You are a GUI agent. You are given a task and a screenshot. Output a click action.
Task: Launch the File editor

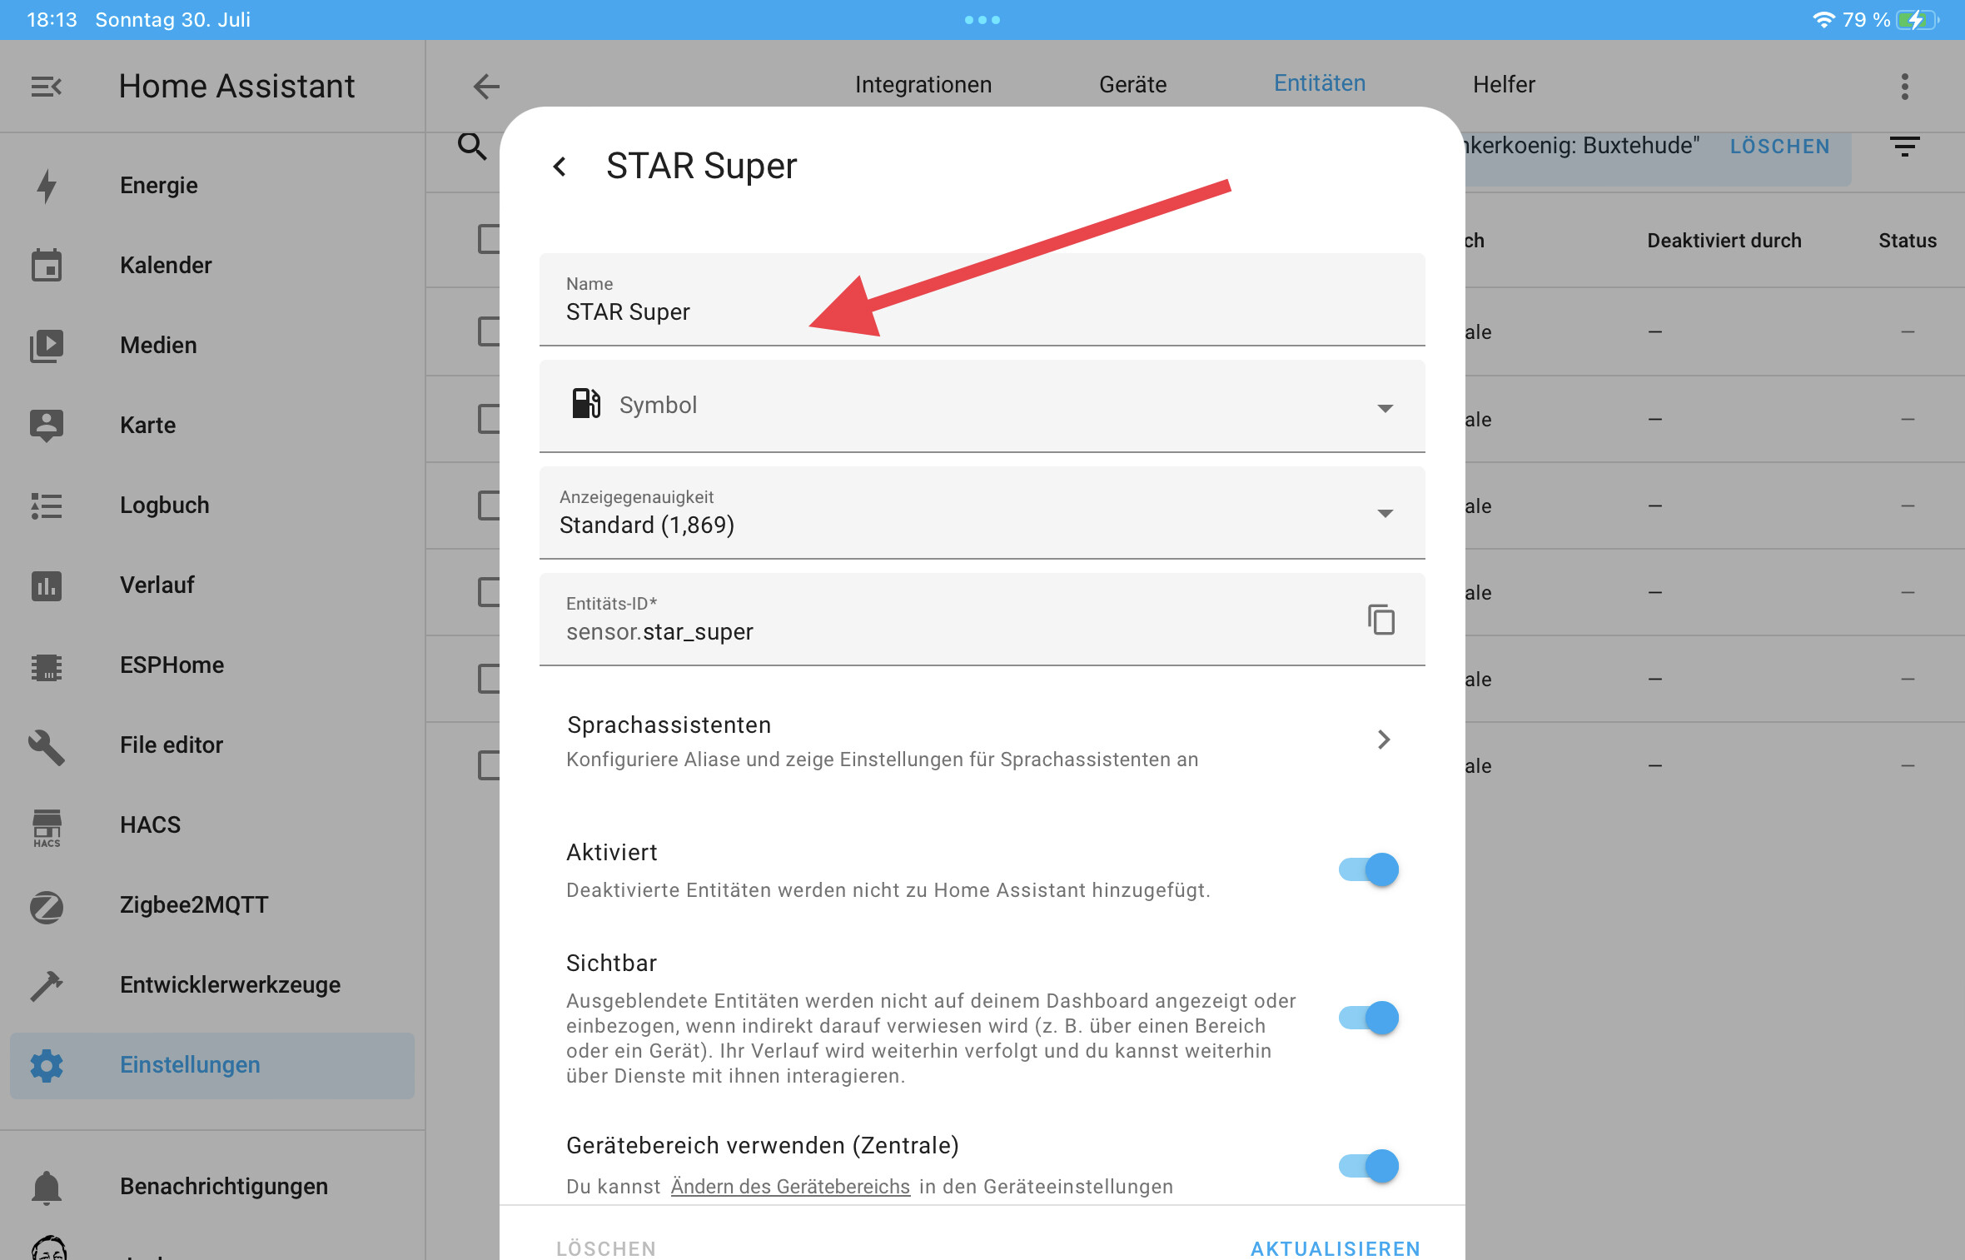pos(212,745)
